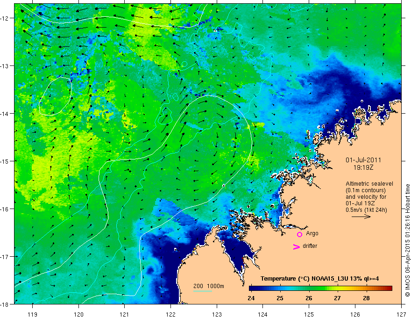The height and width of the screenshot is (318, 411).
Task: Click the color bar value 25
Action: (280, 298)
